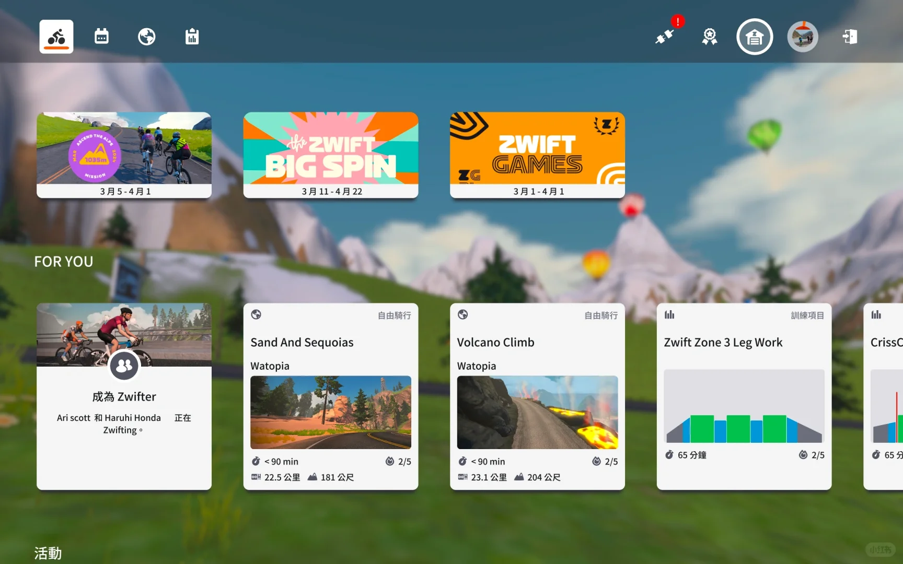Click the distance icon beside 23.1 公里

(x=462, y=477)
